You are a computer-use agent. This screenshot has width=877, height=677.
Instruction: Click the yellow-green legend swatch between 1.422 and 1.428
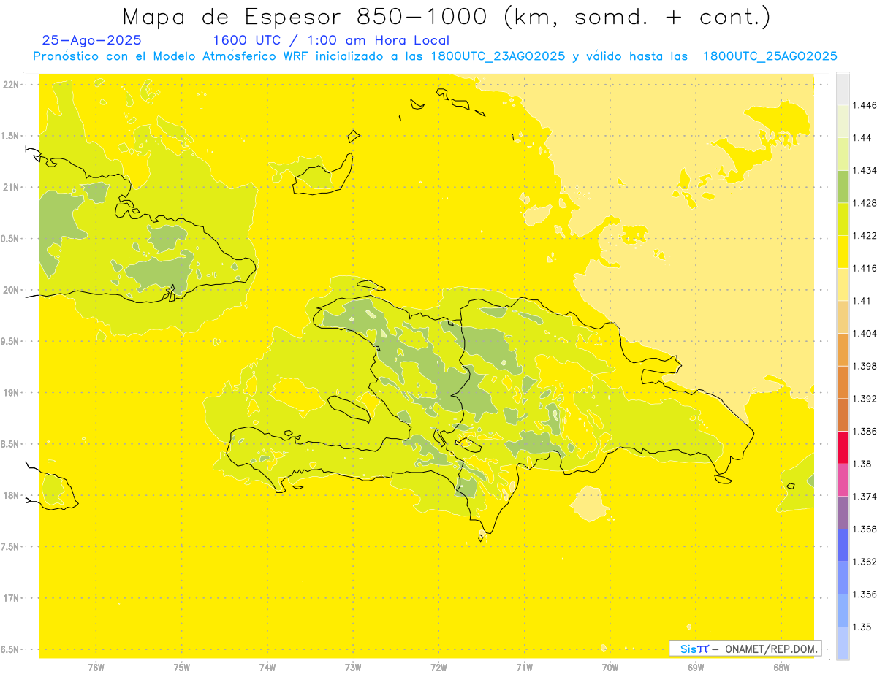[x=843, y=219]
